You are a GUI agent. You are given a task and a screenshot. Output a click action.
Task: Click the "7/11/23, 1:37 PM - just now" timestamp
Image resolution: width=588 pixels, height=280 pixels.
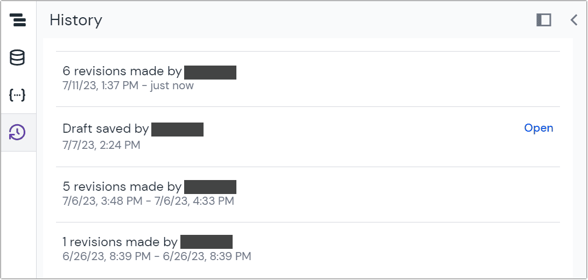tap(128, 86)
